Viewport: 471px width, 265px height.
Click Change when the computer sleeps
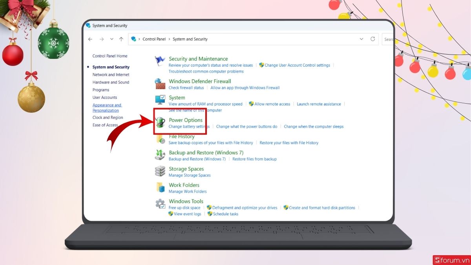pyautogui.click(x=314, y=127)
